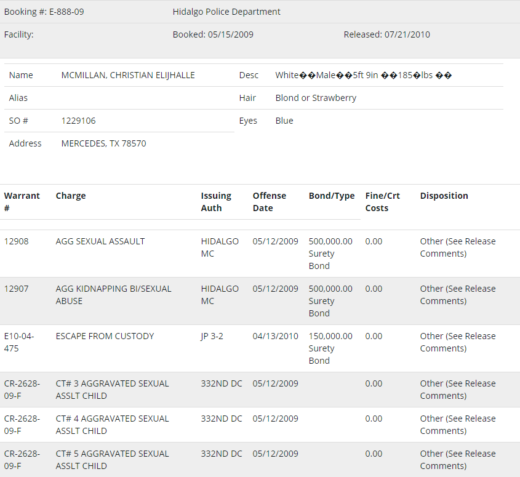Click the CT# 5 AGGRAVATED SEXUAL ASSLT CHILD charge
Screen dimensions: 520x477
[x=112, y=460]
